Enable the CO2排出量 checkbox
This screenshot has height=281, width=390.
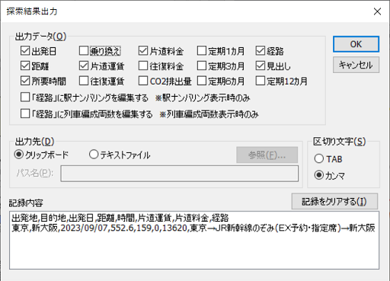[143, 81]
